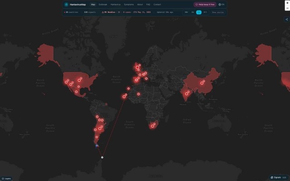Open the About page
Screen dimensions: 290x181
pos(140,5)
